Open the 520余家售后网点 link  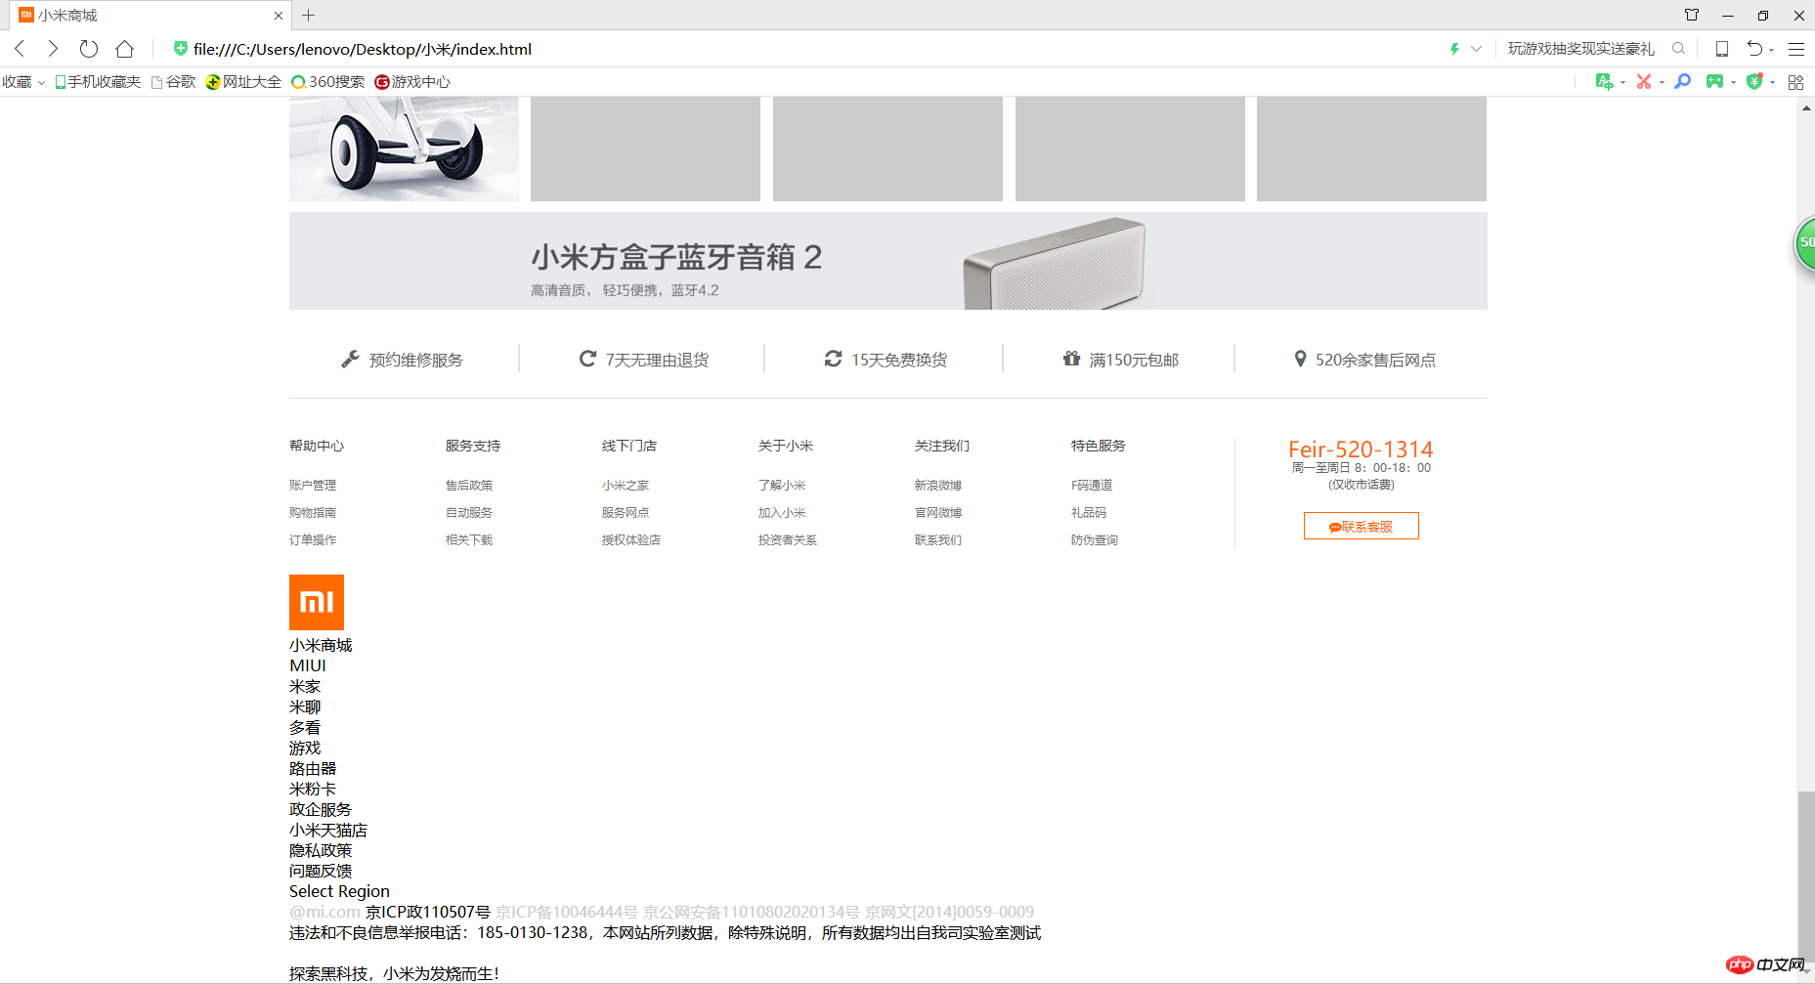tap(1376, 360)
